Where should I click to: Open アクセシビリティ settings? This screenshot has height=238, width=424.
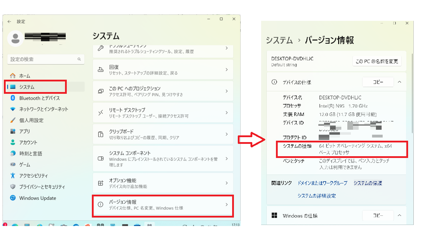pos(34,176)
